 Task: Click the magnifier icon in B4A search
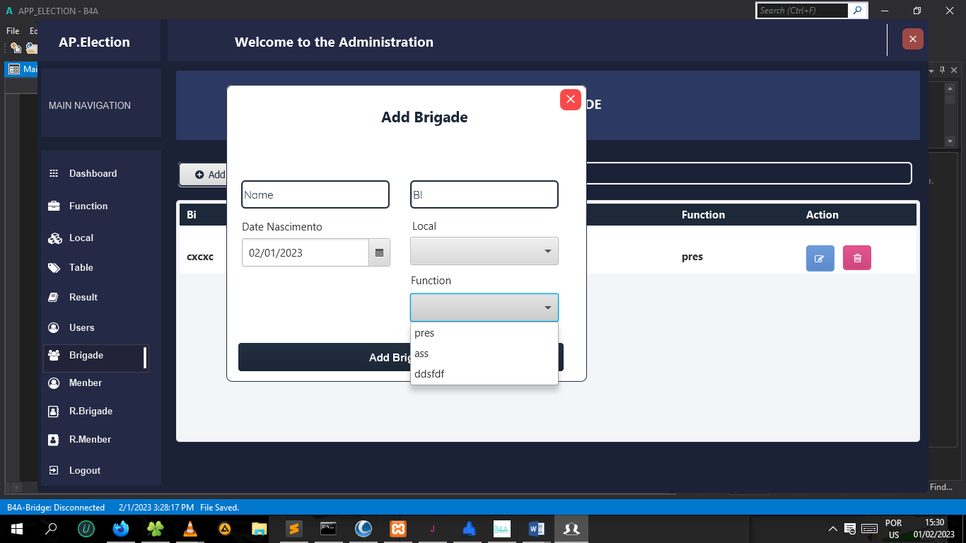pyautogui.click(x=858, y=11)
